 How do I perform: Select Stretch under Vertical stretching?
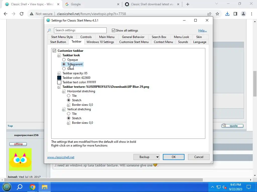click(69, 118)
